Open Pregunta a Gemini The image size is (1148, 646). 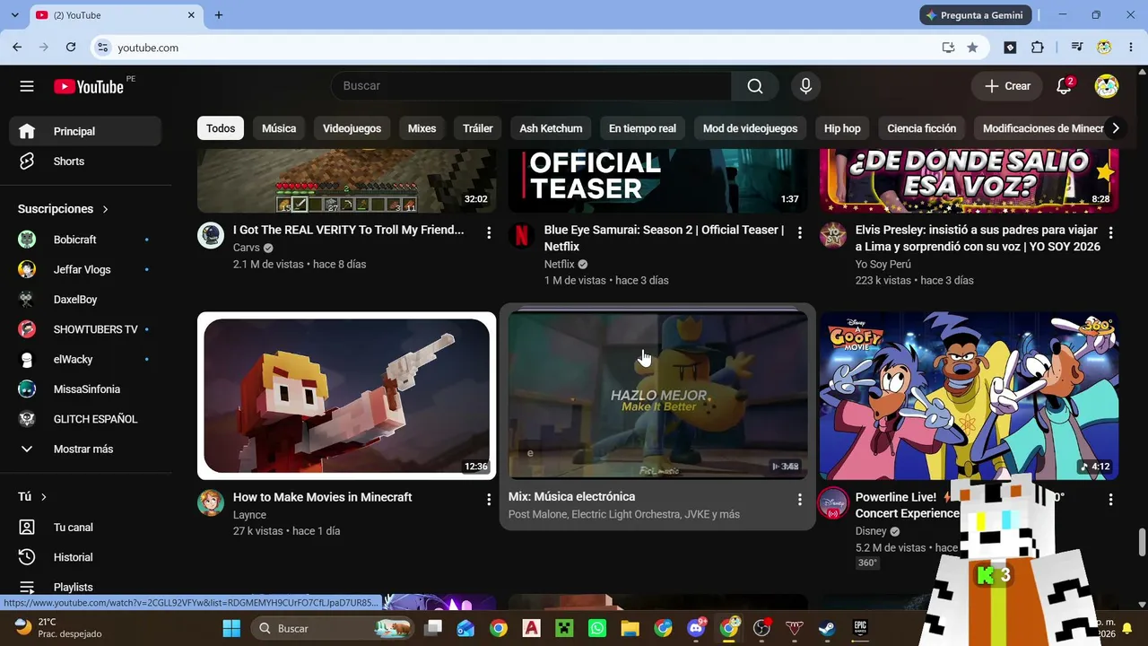975,15
